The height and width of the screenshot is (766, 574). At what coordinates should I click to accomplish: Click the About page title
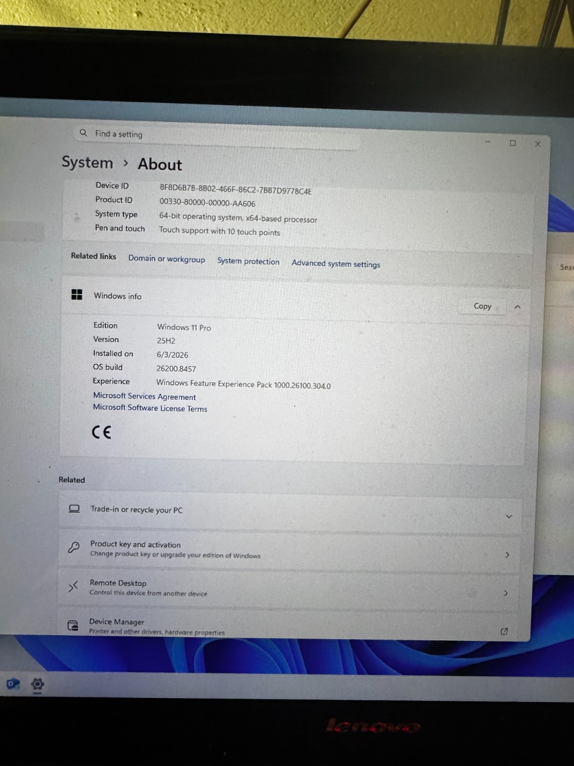[x=160, y=165]
